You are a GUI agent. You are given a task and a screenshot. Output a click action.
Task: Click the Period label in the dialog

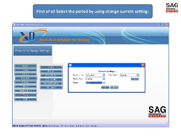pos(75,83)
